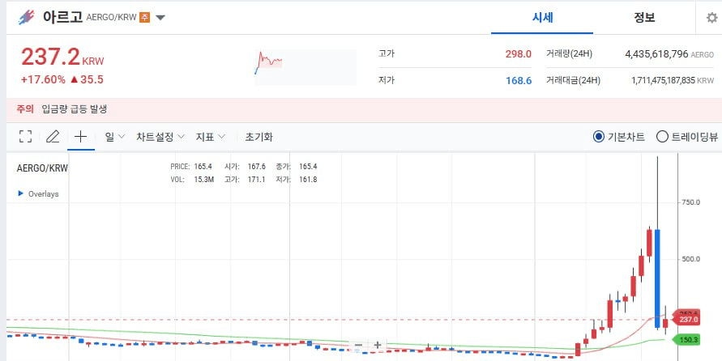The image size is (722, 361).
Task: Click the 초기화 reset button
Action: pyautogui.click(x=258, y=137)
